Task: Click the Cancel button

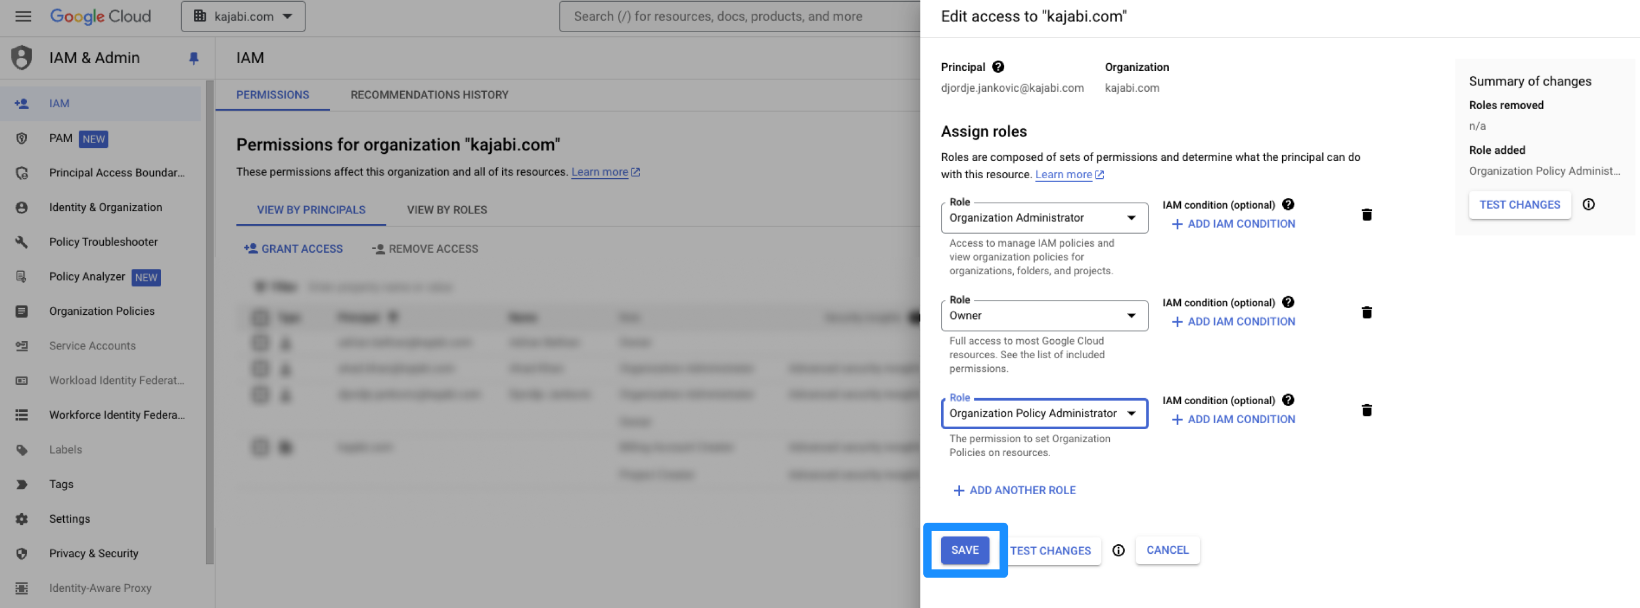Action: (x=1167, y=550)
